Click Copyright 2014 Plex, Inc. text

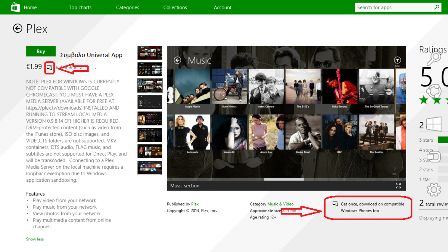192,210
